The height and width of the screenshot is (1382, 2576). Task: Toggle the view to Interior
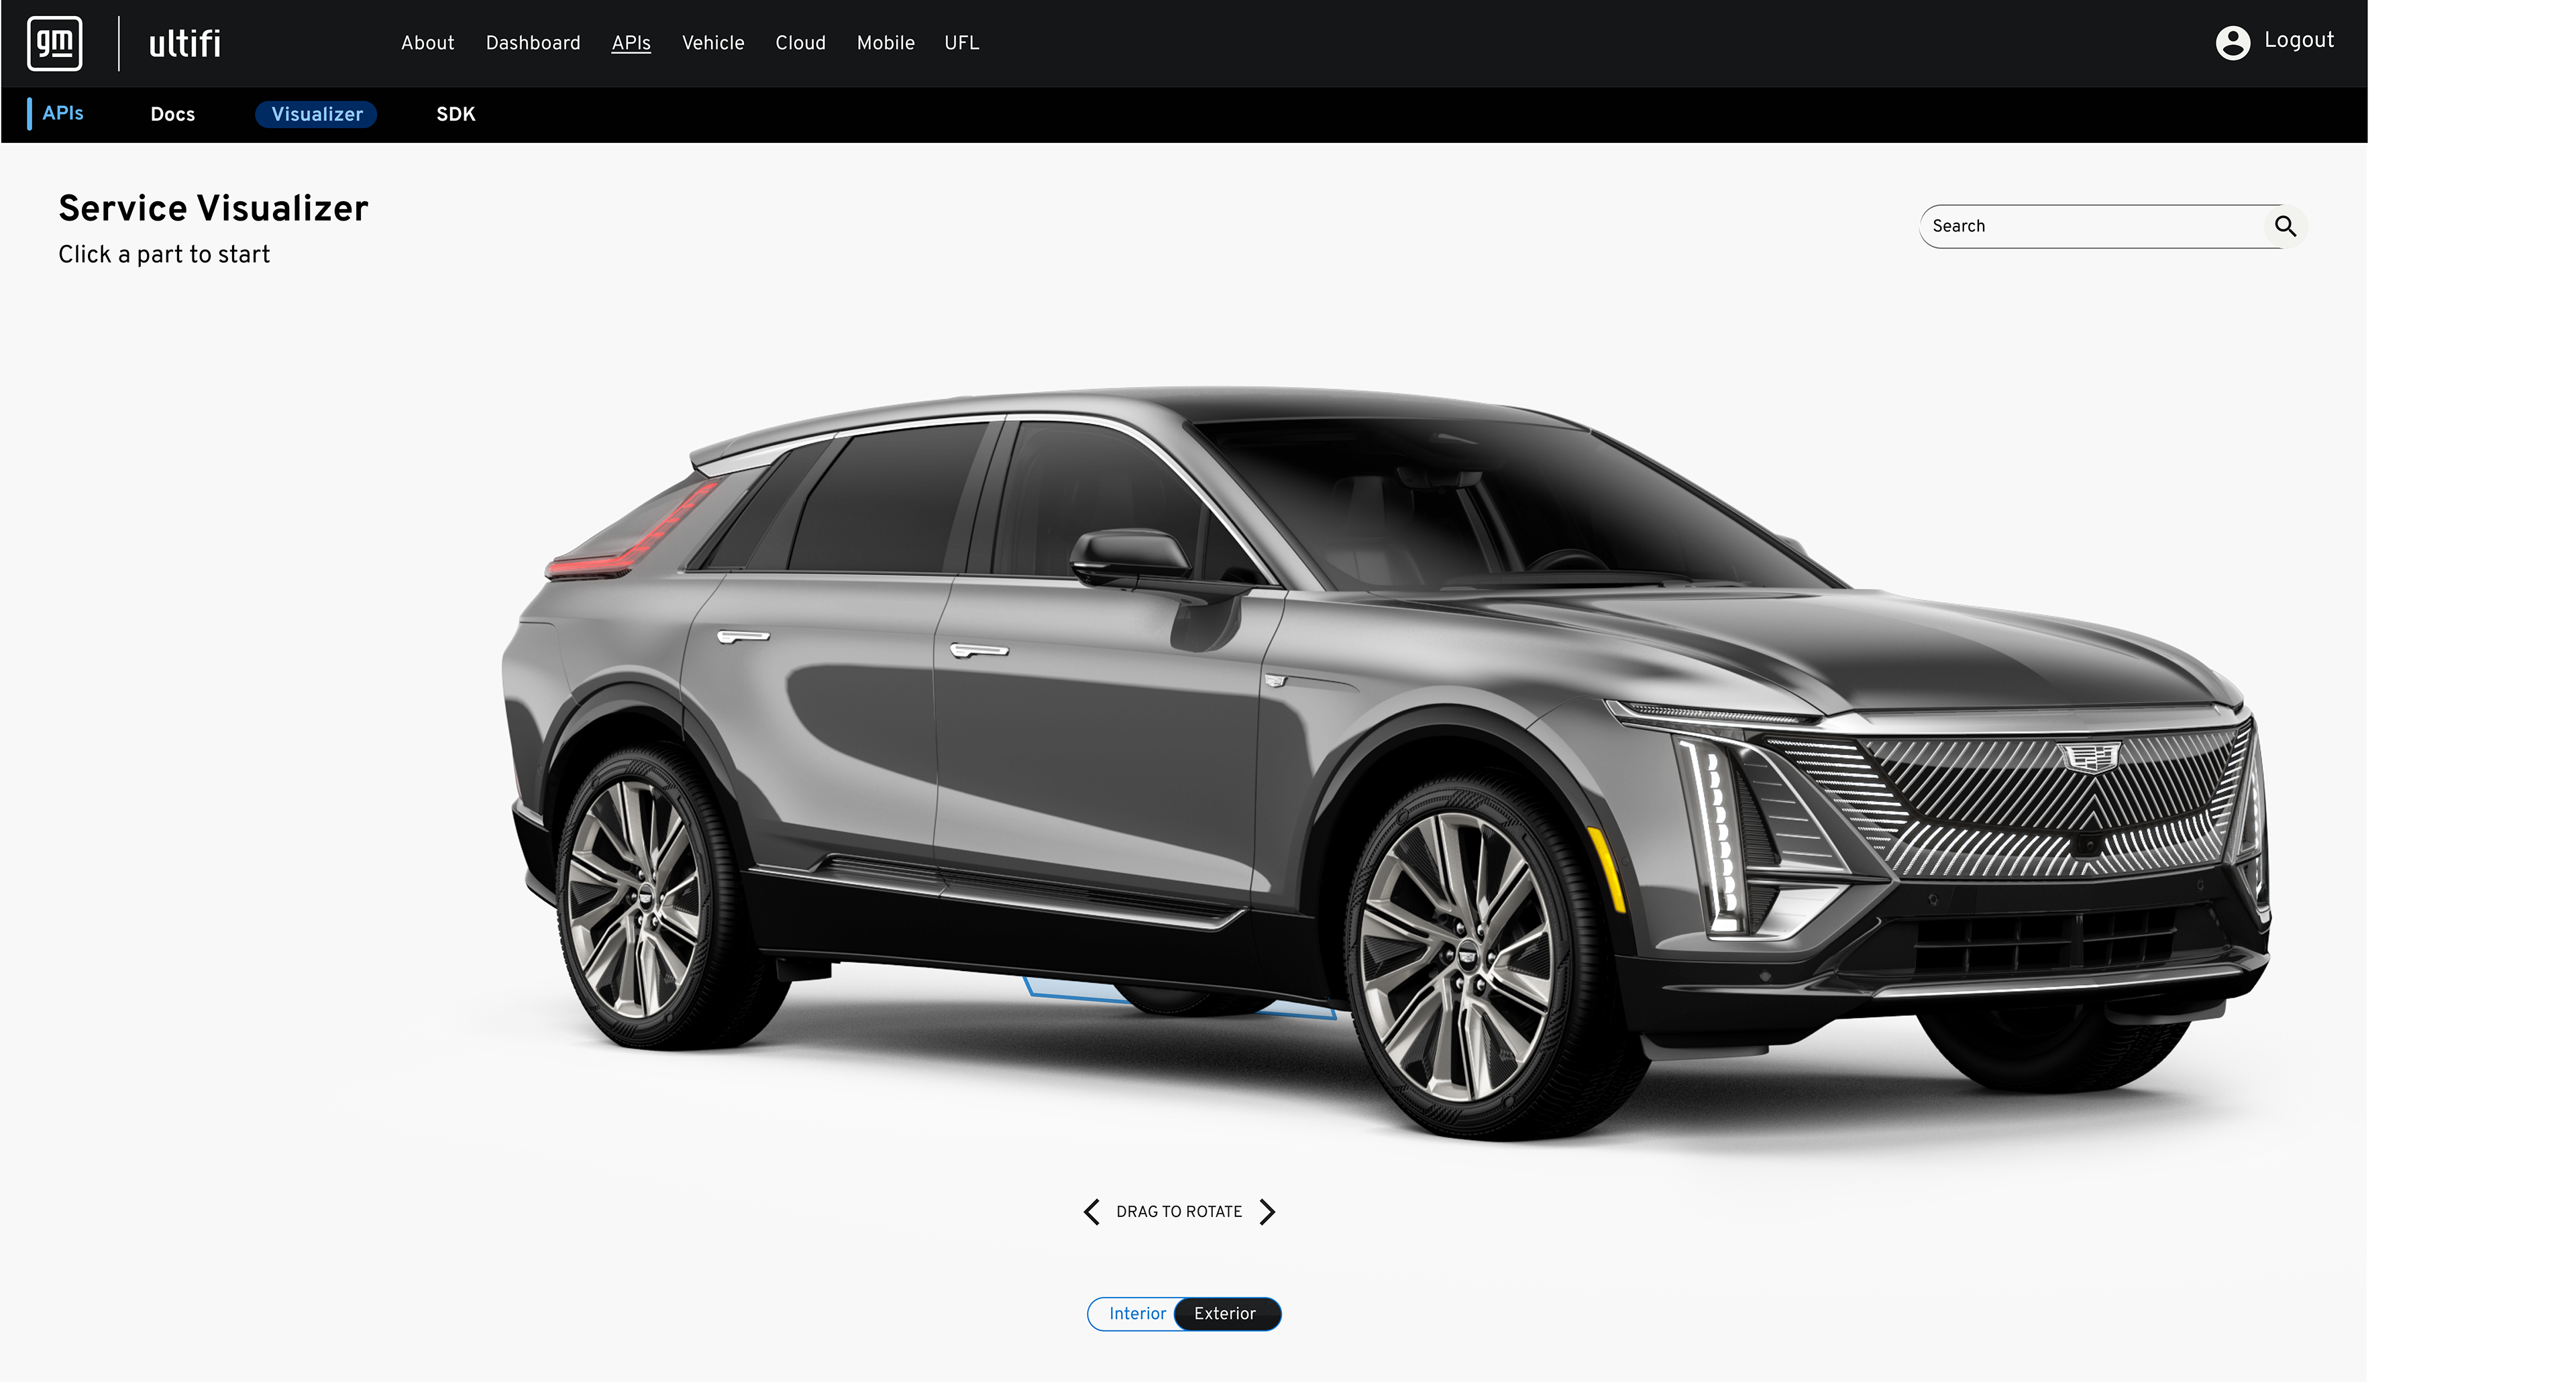(1137, 1313)
